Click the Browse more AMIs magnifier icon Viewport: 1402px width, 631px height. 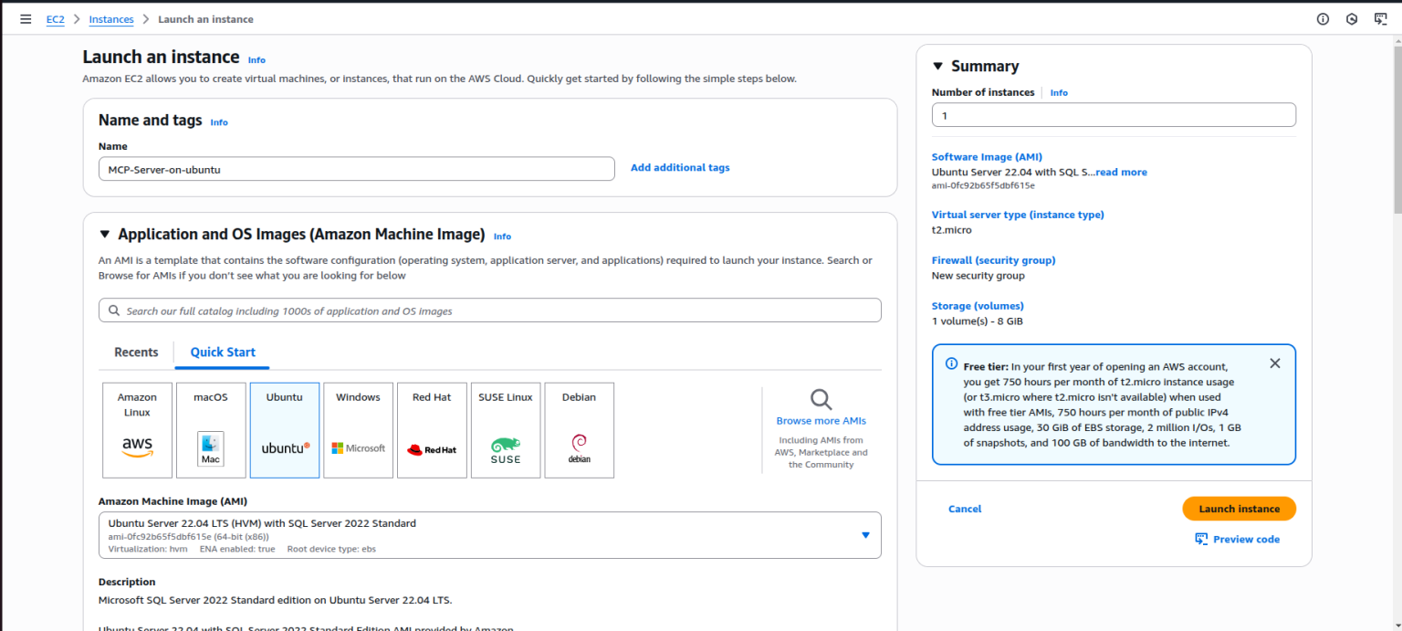tap(821, 400)
